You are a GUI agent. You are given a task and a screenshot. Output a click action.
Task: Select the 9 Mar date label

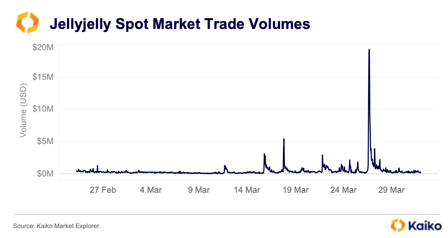click(x=199, y=190)
